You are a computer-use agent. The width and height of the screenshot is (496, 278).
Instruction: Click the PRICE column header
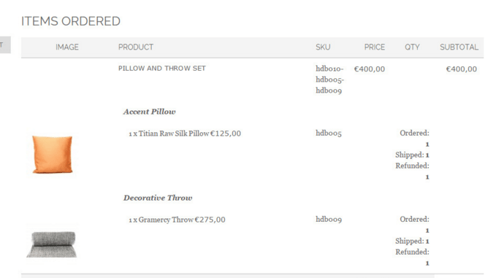tap(375, 47)
